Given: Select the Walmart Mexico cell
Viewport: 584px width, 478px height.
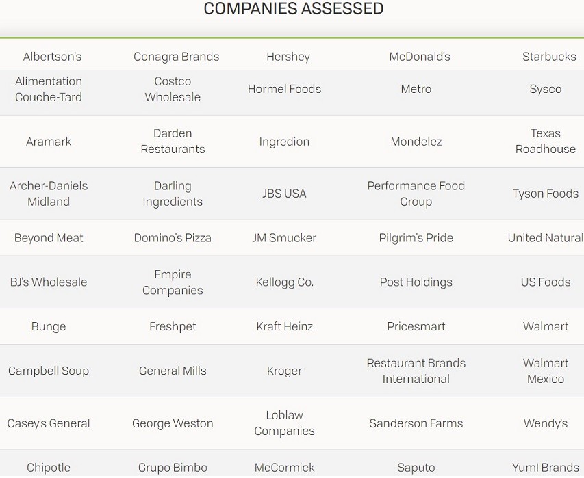Looking at the screenshot, I should pos(545,371).
